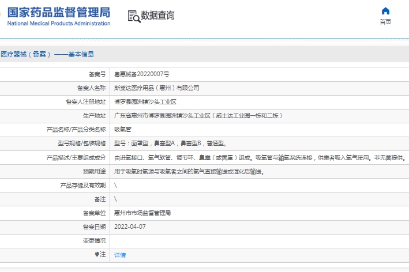Click 医疗器械（备案）——基本信息 section header
409x272 pixels.
point(47,54)
